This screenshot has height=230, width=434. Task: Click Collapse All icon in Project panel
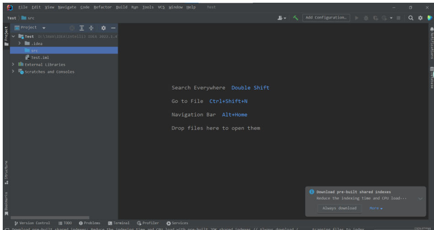tap(91, 28)
